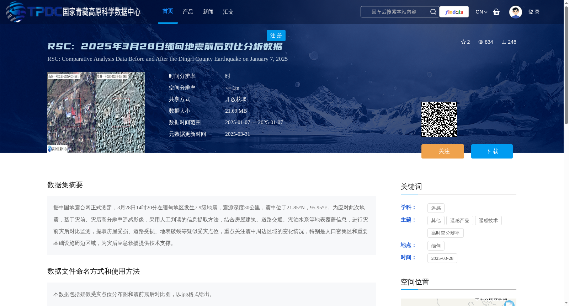The width and height of the screenshot is (569, 306).
Task: Open the findata logo link
Action: 454,12
